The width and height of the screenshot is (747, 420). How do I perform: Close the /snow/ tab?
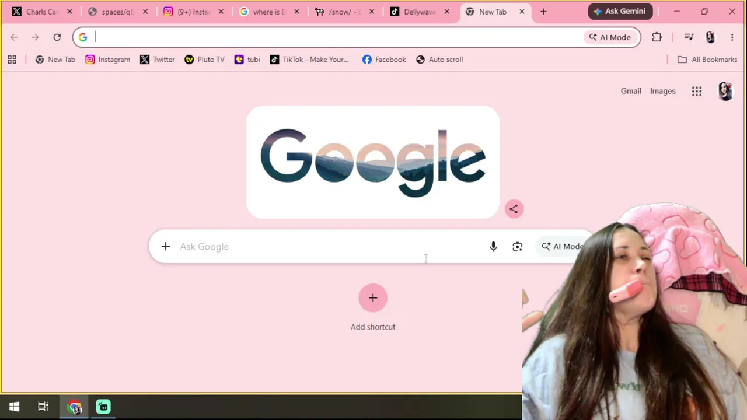372,12
